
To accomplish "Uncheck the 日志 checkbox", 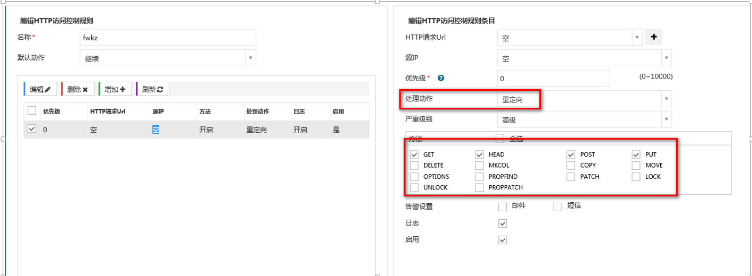I will [x=503, y=223].
